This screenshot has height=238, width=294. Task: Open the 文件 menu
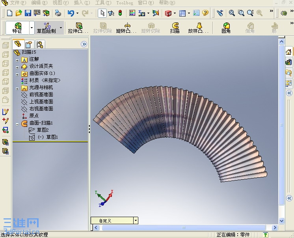tap(18, 3)
